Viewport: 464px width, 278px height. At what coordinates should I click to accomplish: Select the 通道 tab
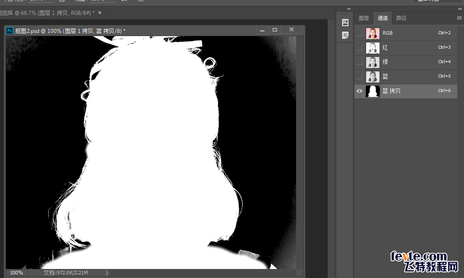tap(383, 18)
